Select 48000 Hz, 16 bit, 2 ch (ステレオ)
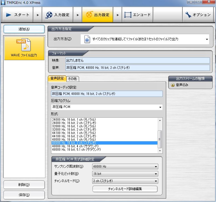 [x=104, y=143]
